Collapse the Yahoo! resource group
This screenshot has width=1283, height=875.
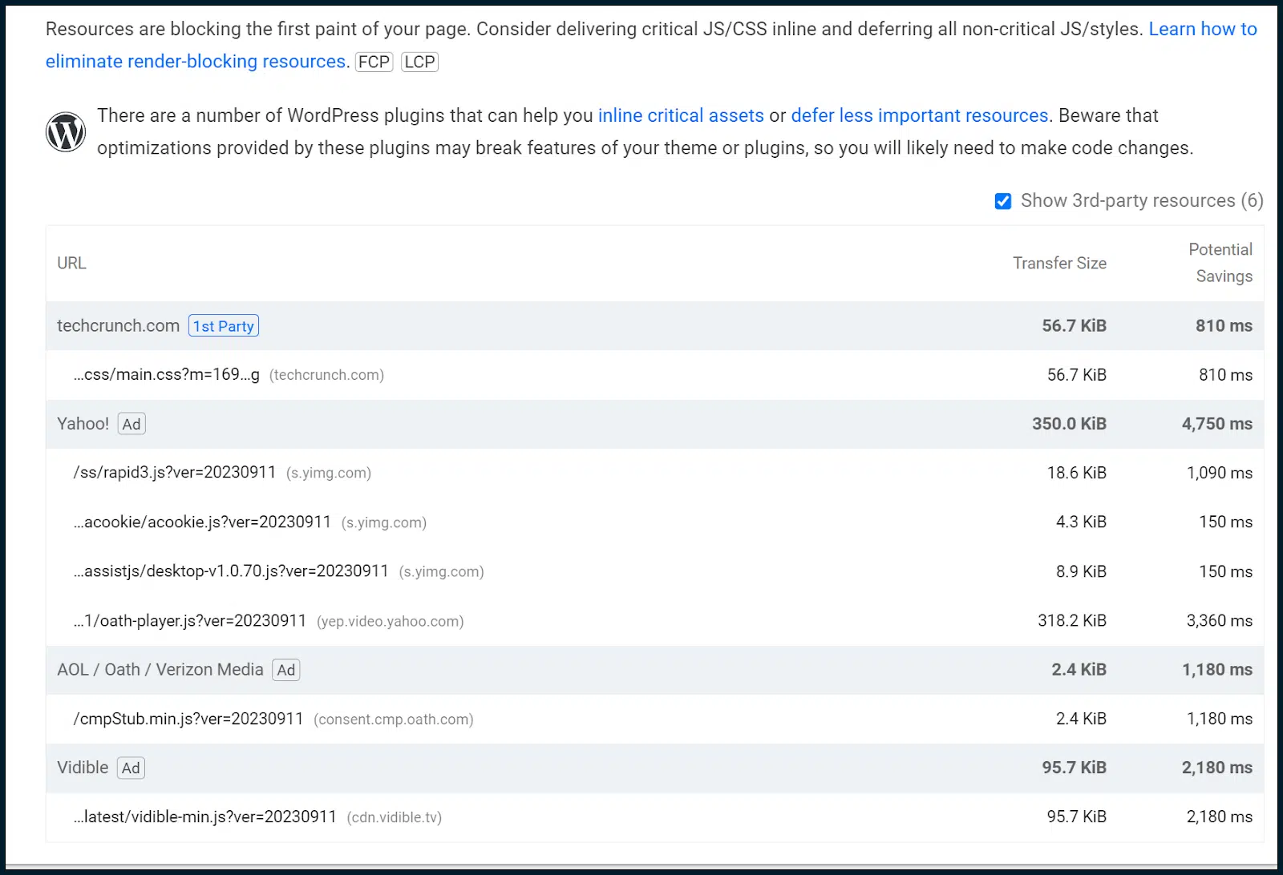pos(83,424)
